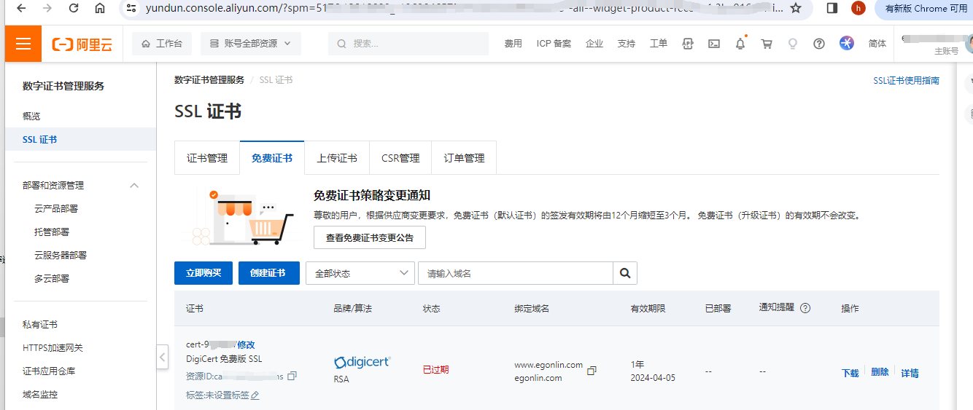The height and width of the screenshot is (410, 973).
Task: Switch to the CSR管理 tab
Action: (x=400, y=158)
